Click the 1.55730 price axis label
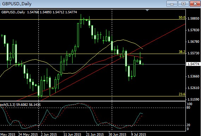The height and width of the screenshot is (136, 201). (x=194, y=53)
